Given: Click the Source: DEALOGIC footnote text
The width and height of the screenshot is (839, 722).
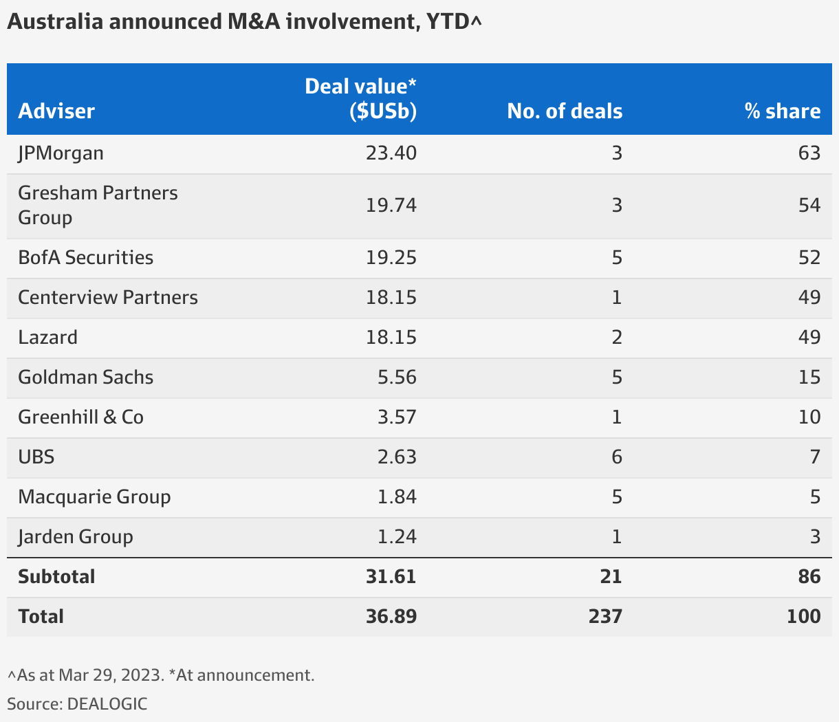Looking at the screenshot, I should (x=77, y=703).
